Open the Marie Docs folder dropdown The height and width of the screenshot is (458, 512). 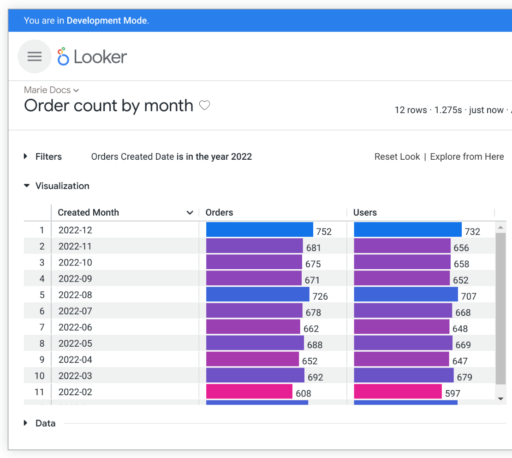click(51, 90)
